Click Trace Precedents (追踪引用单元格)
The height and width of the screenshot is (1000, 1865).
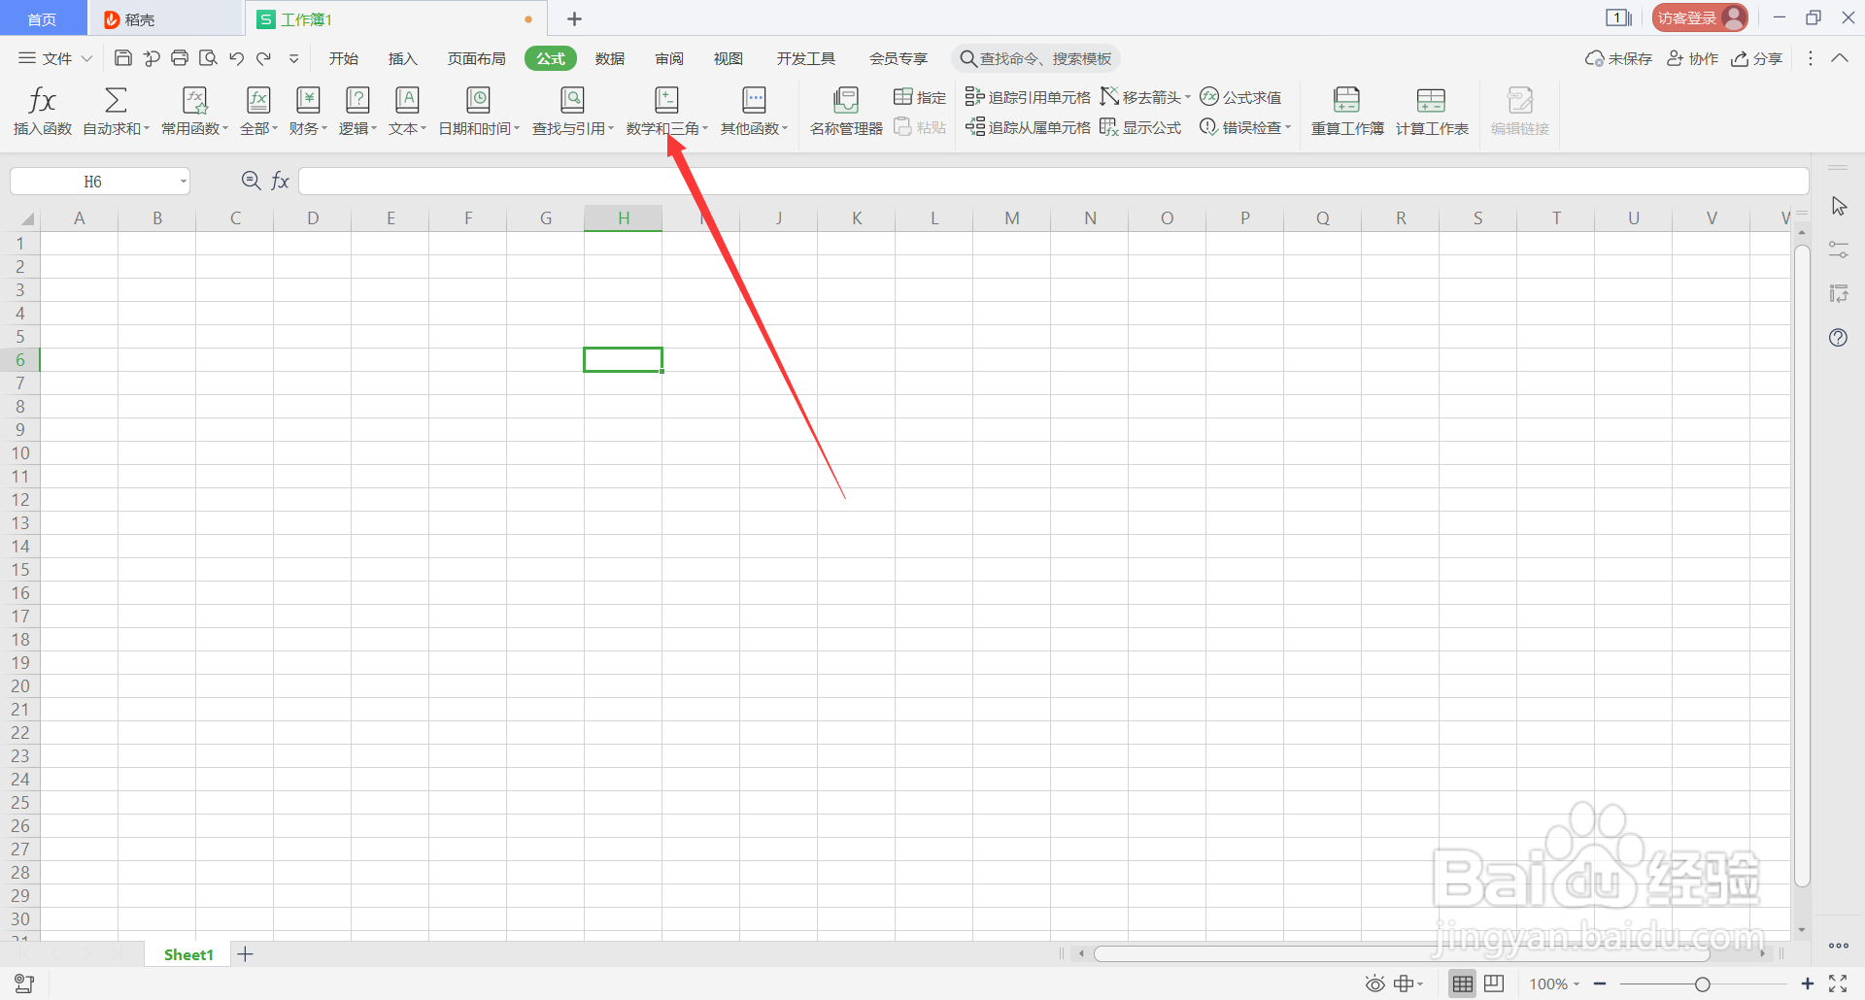pyautogui.click(x=1028, y=97)
